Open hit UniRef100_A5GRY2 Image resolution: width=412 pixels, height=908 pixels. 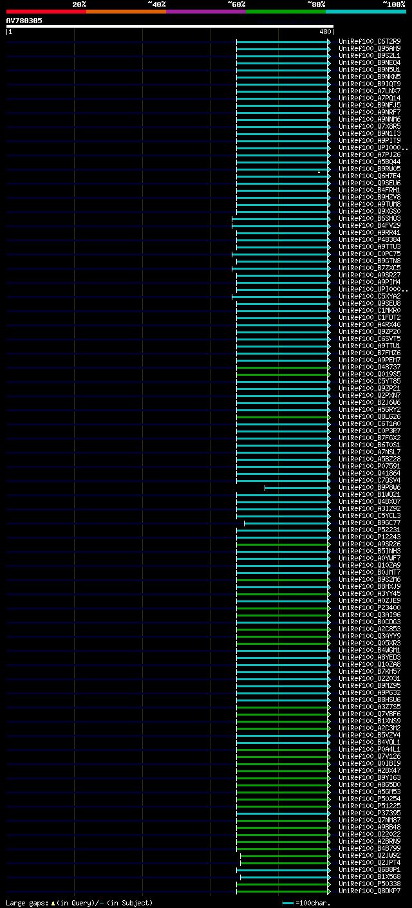pos(370,409)
